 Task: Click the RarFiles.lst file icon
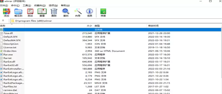click(x=2, y=87)
